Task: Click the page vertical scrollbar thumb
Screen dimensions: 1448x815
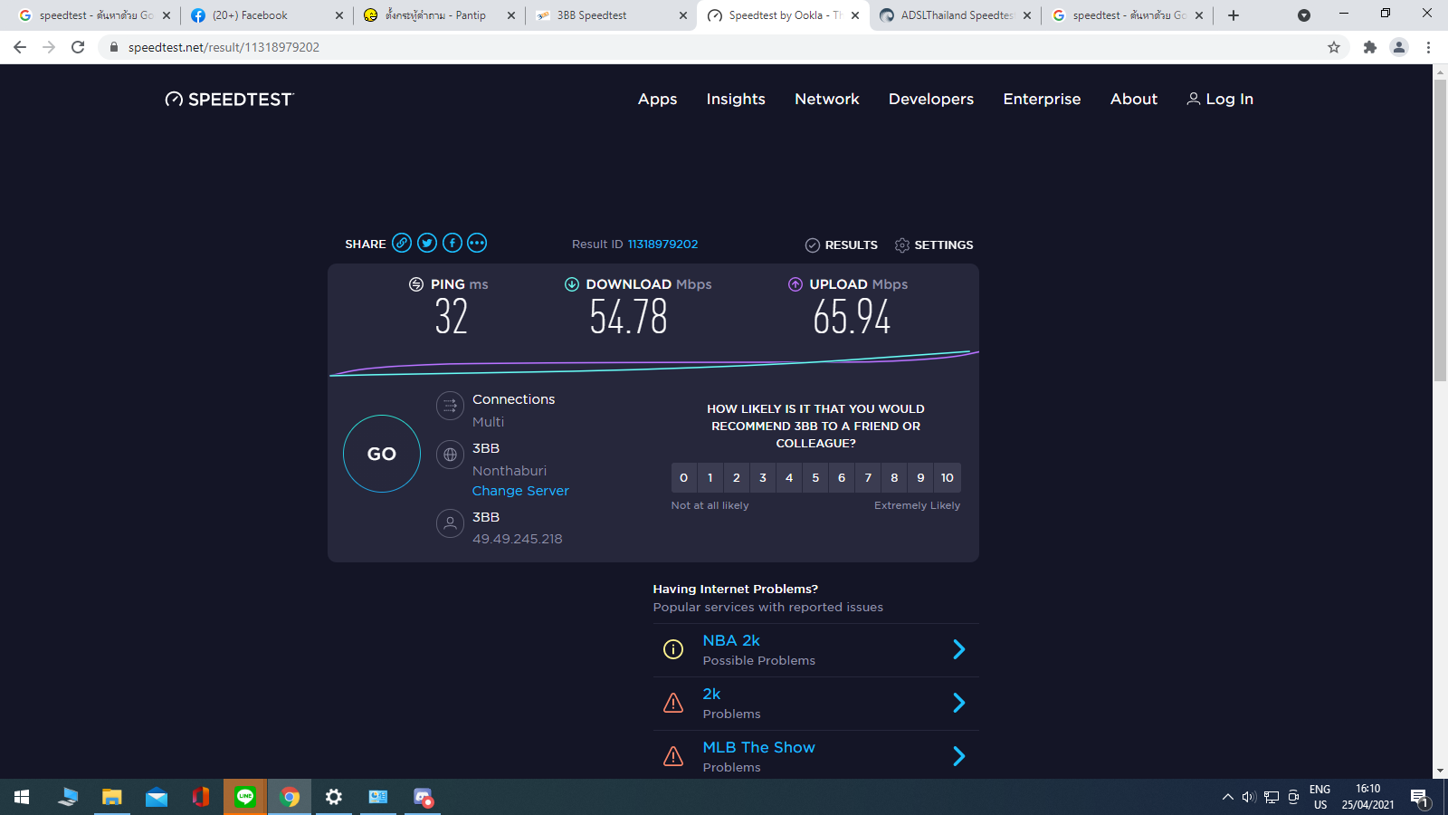Action: [x=1440, y=230]
